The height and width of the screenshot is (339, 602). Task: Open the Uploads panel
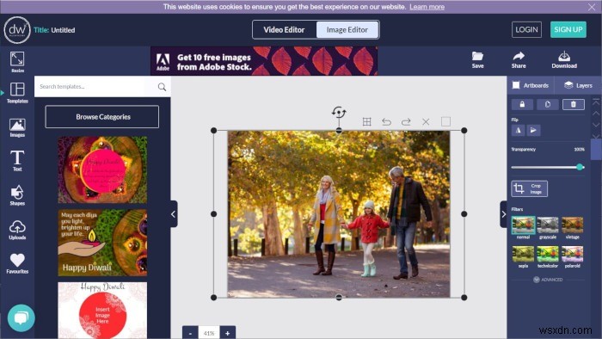(17, 230)
